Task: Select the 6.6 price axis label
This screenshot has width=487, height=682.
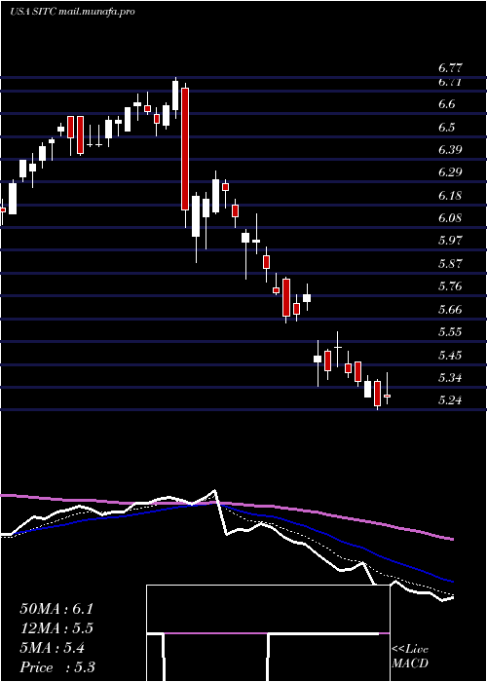Action: [446, 104]
